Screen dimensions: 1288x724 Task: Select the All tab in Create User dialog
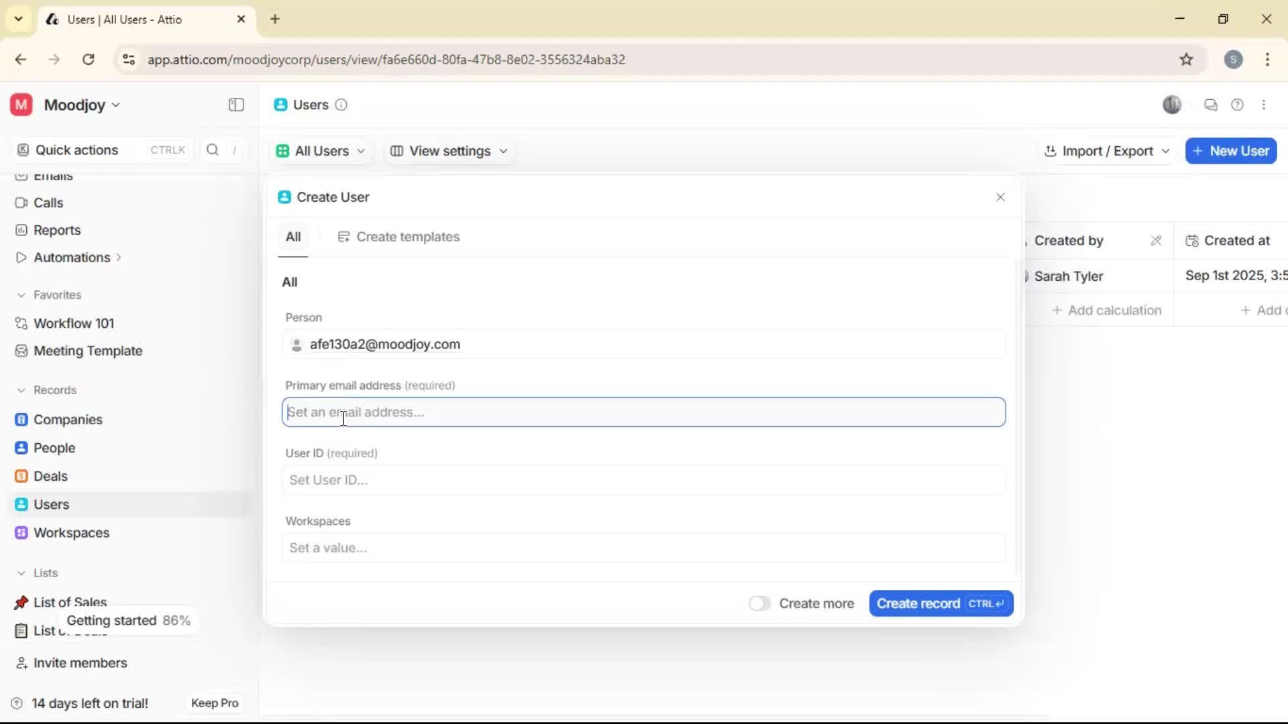pos(293,236)
